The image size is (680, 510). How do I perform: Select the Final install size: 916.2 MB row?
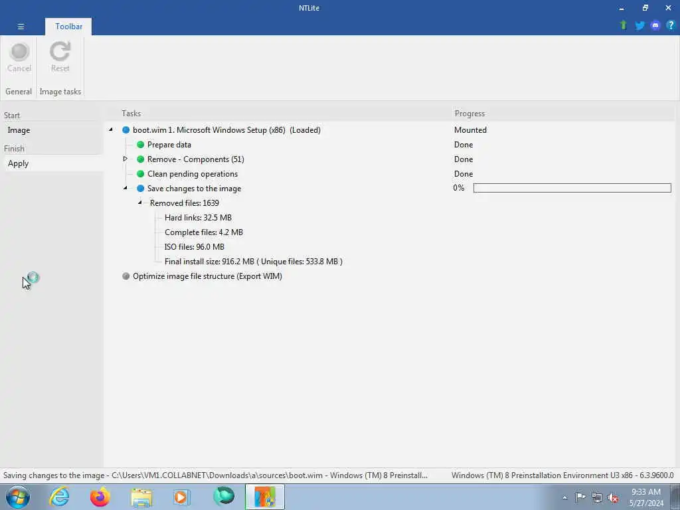click(254, 262)
